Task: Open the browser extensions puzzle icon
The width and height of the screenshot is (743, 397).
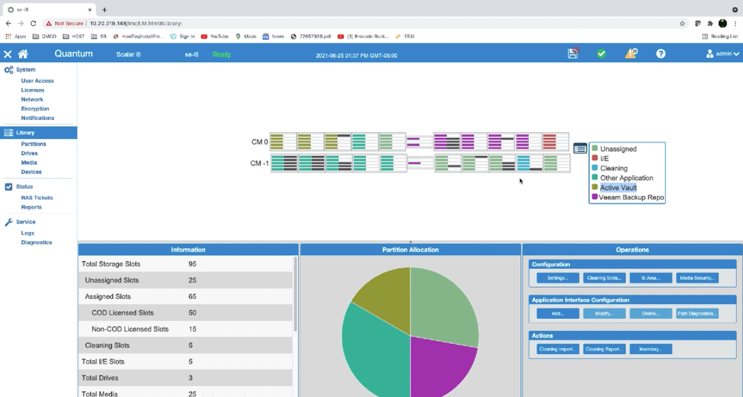Action: coord(710,23)
